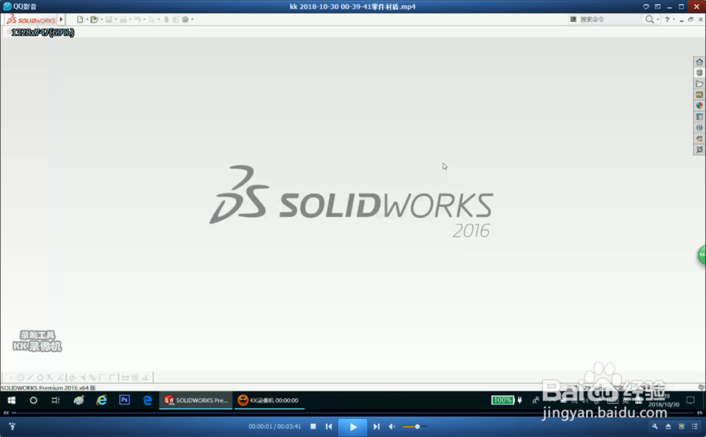Open Design Library tab in task pane
706x437 pixels.
point(699,73)
